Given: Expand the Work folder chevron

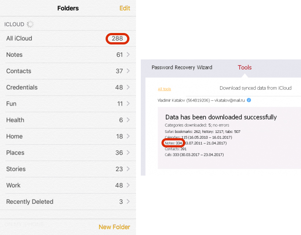Looking at the screenshot, I should pos(128,185).
